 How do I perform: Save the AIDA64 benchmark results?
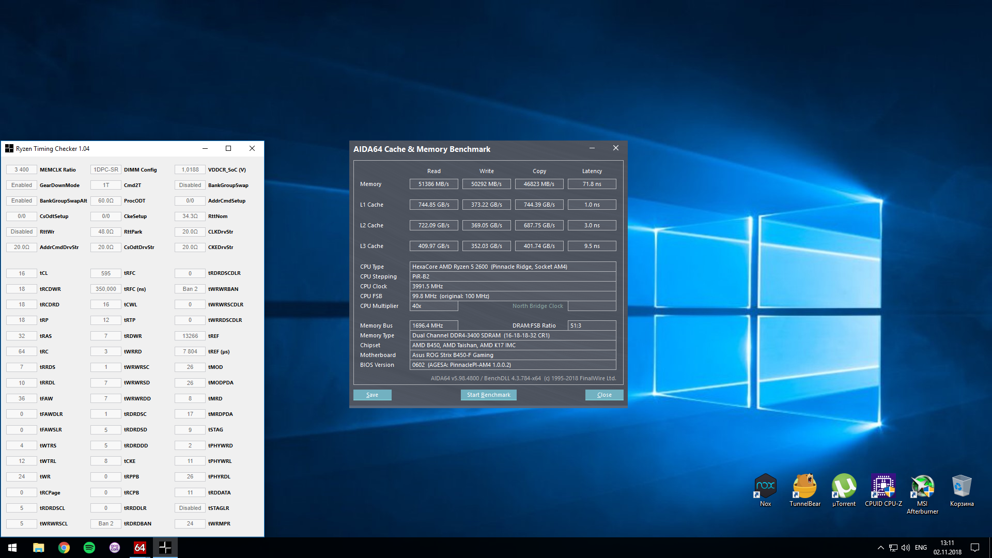tap(372, 395)
